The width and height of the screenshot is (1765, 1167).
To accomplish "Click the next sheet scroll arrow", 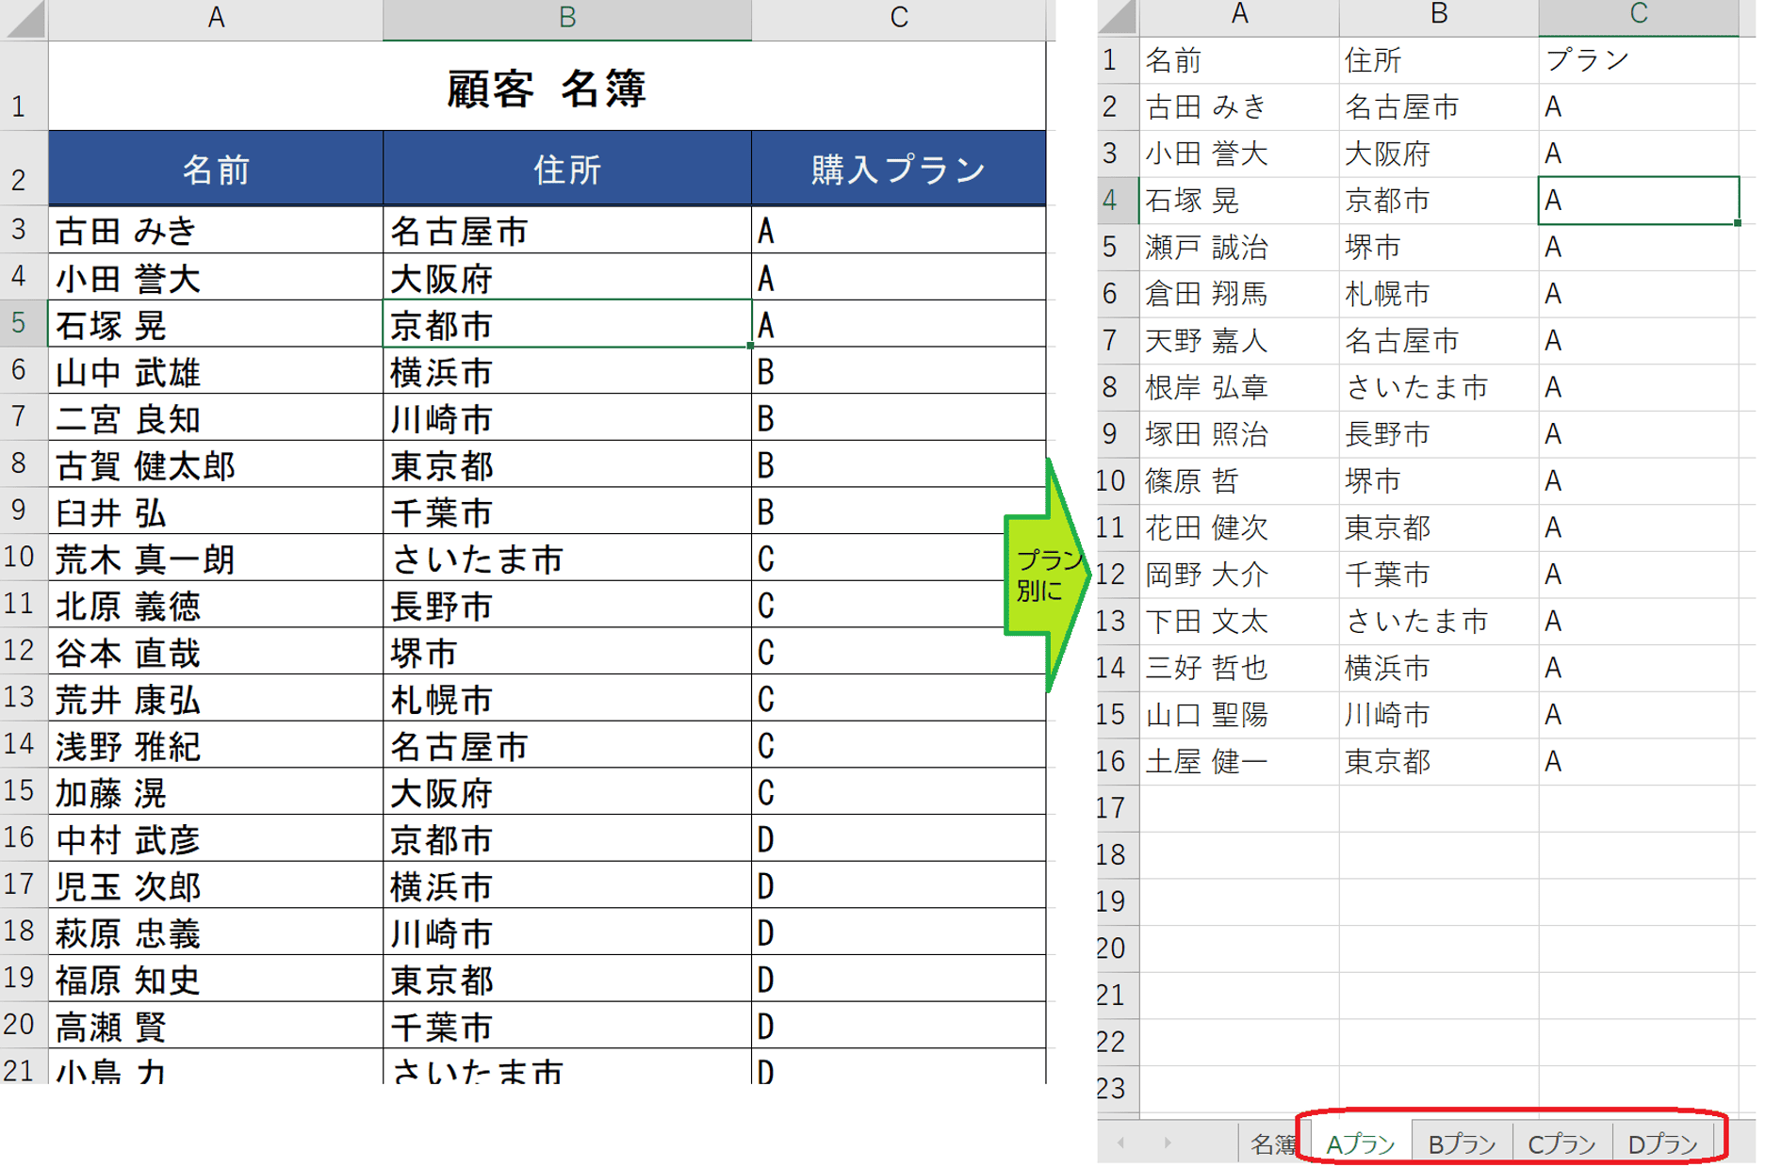I will 1168,1143.
